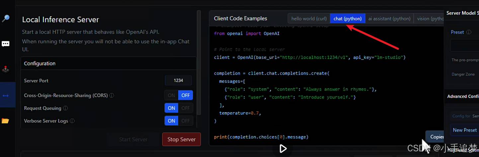Click the New Preset button
479x157 pixels.
[x=464, y=130]
